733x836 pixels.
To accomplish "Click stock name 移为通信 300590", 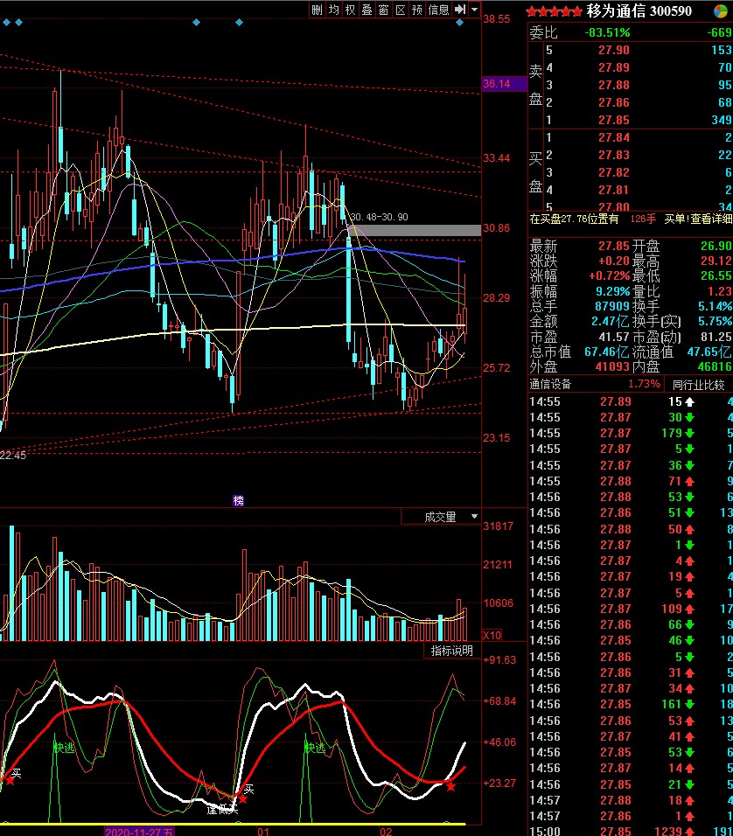I will (x=639, y=10).
